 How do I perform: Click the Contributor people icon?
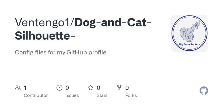click(x=18, y=88)
